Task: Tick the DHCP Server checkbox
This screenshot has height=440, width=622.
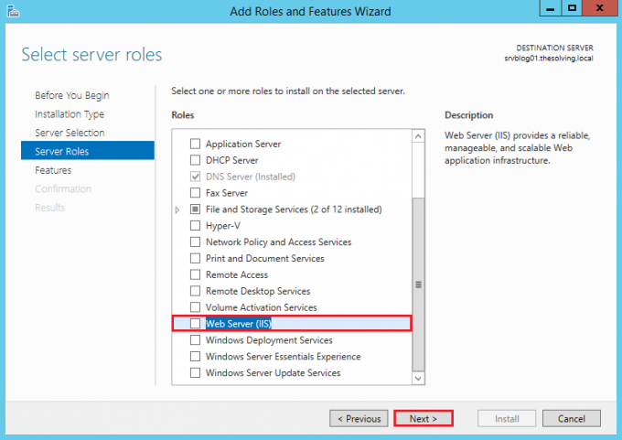Action: click(195, 160)
